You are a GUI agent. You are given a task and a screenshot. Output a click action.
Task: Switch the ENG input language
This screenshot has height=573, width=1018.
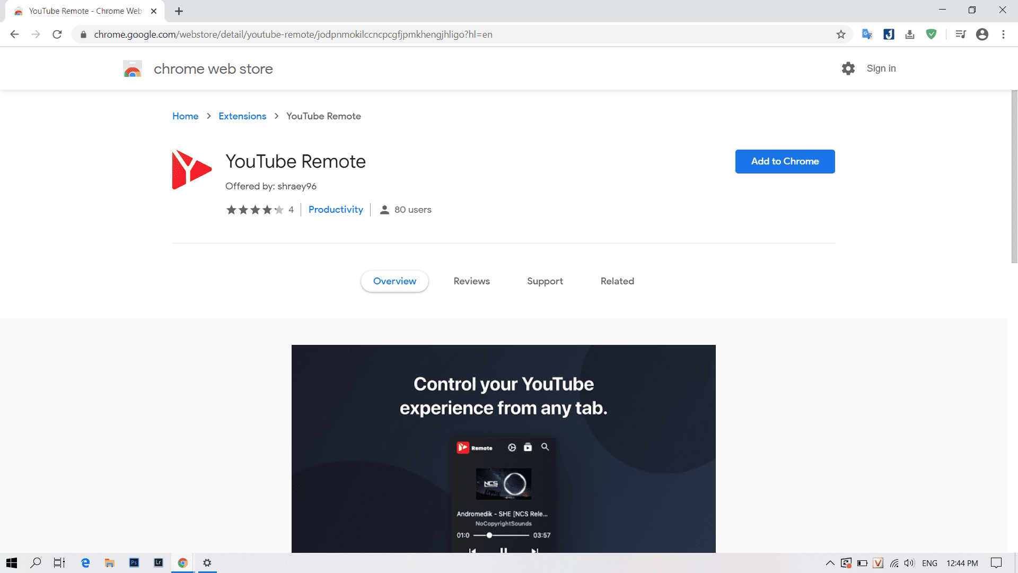[x=929, y=563]
